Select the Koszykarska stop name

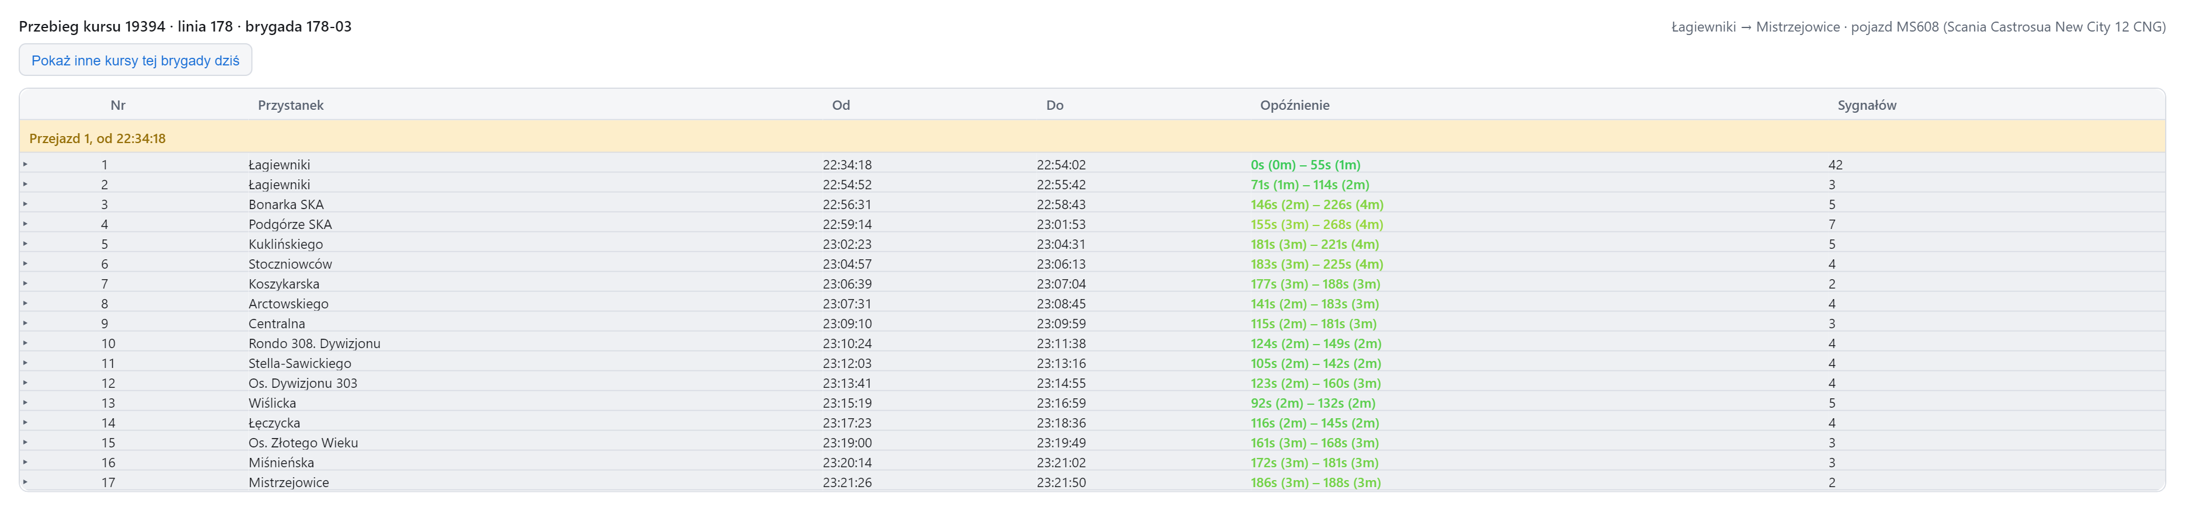coord(284,284)
